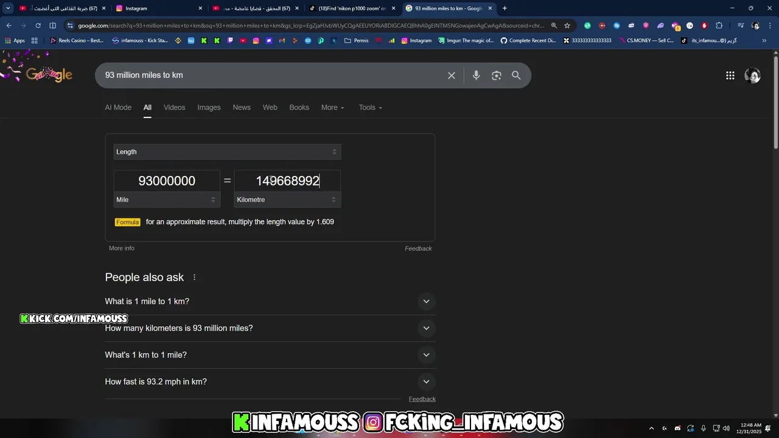Click the browser address bar URL

coord(310,26)
